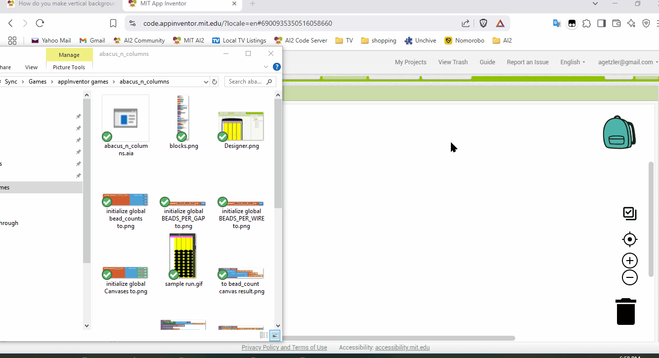Viewport: 659px width, 358px height.
Task: Open the English language dropdown
Action: coord(572,62)
